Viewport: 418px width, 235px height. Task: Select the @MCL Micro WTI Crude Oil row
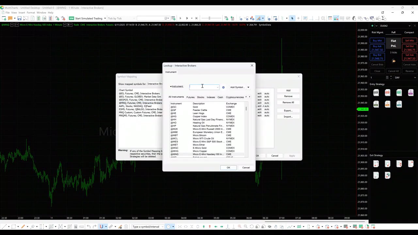[208, 138]
